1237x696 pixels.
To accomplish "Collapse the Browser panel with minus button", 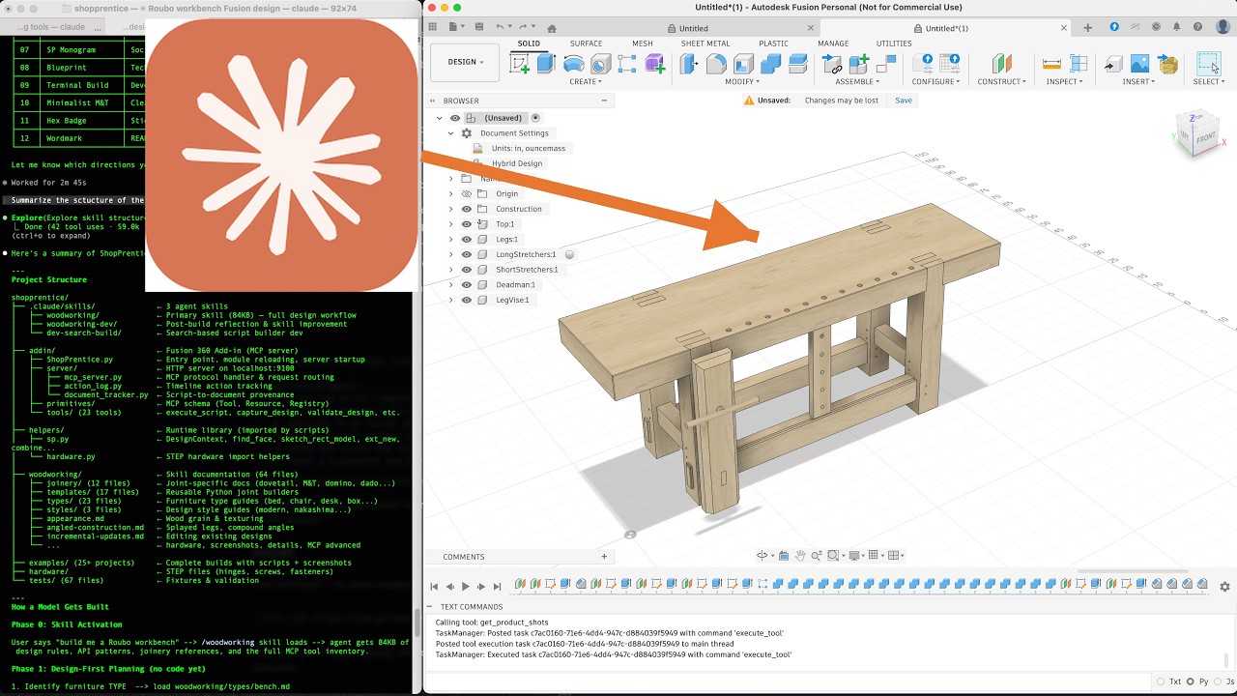I will point(604,101).
